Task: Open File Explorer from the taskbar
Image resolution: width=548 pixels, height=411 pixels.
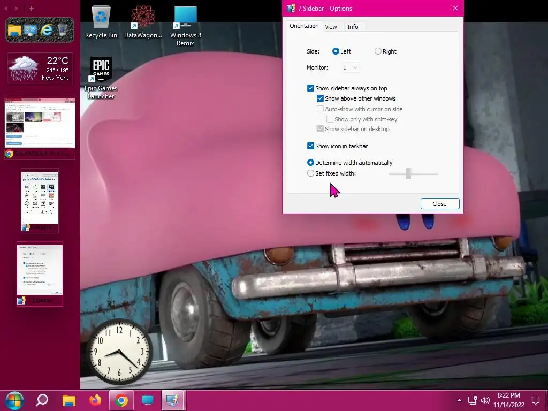Action: [69, 400]
